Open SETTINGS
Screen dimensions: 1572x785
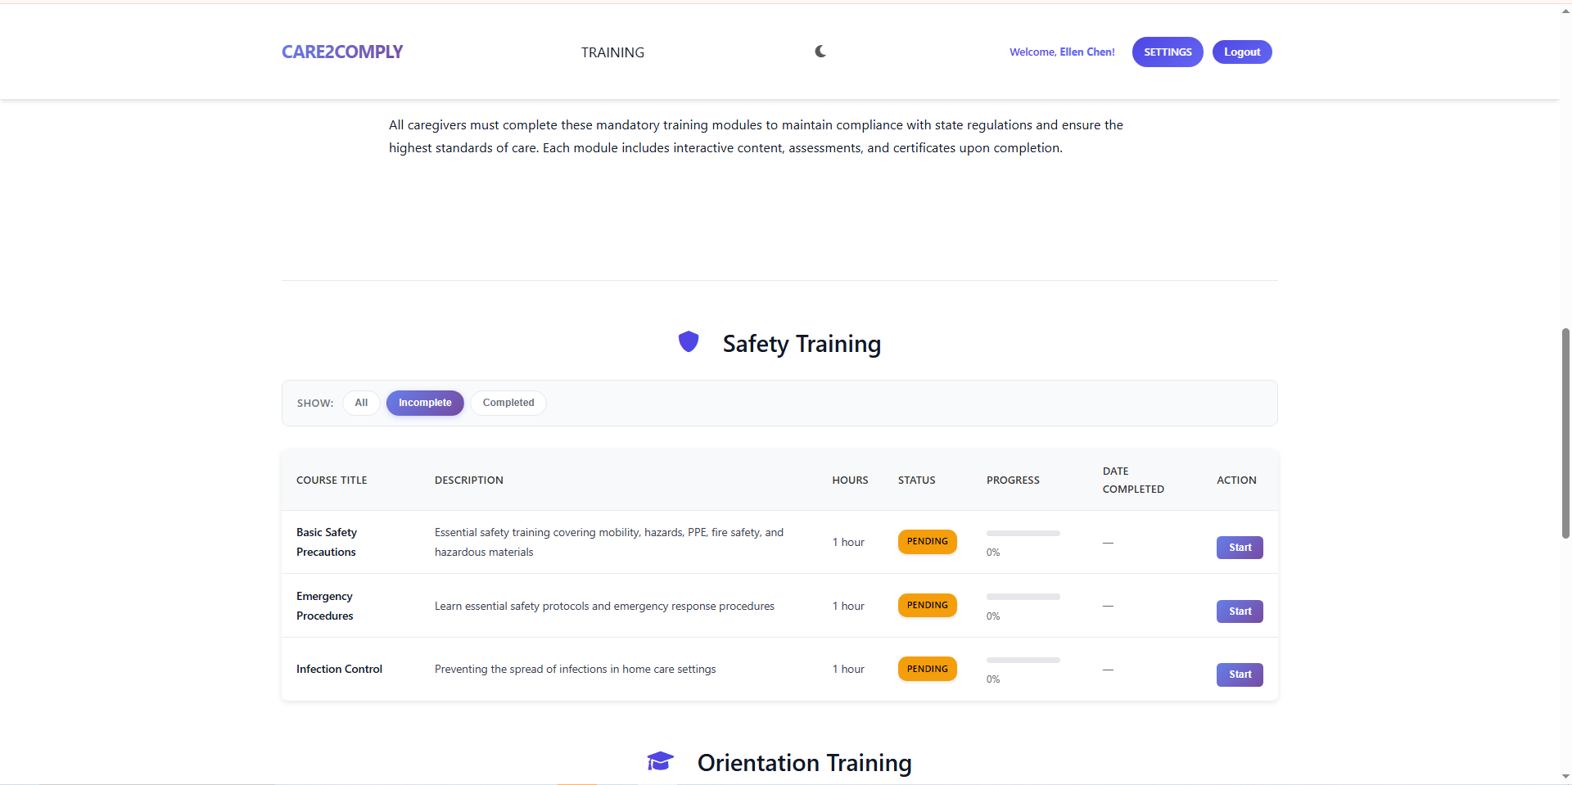point(1167,52)
